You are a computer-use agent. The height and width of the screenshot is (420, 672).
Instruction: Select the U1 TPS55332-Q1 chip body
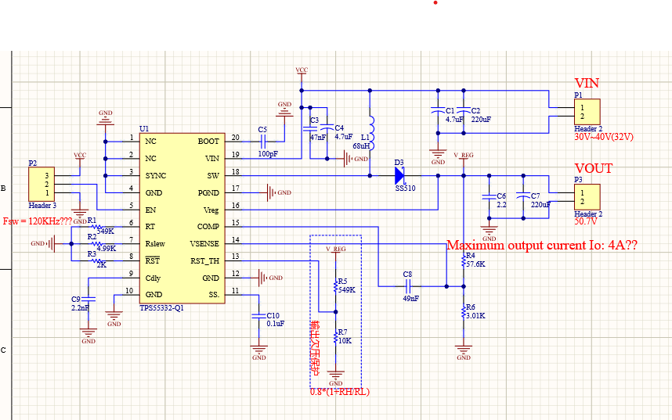coord(182,218)
